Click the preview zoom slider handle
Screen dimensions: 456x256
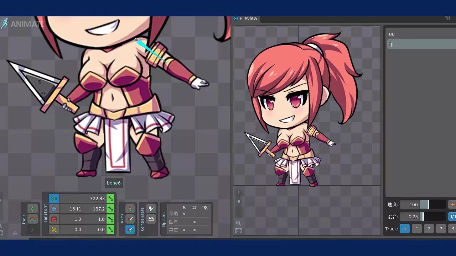click(239, 201)
